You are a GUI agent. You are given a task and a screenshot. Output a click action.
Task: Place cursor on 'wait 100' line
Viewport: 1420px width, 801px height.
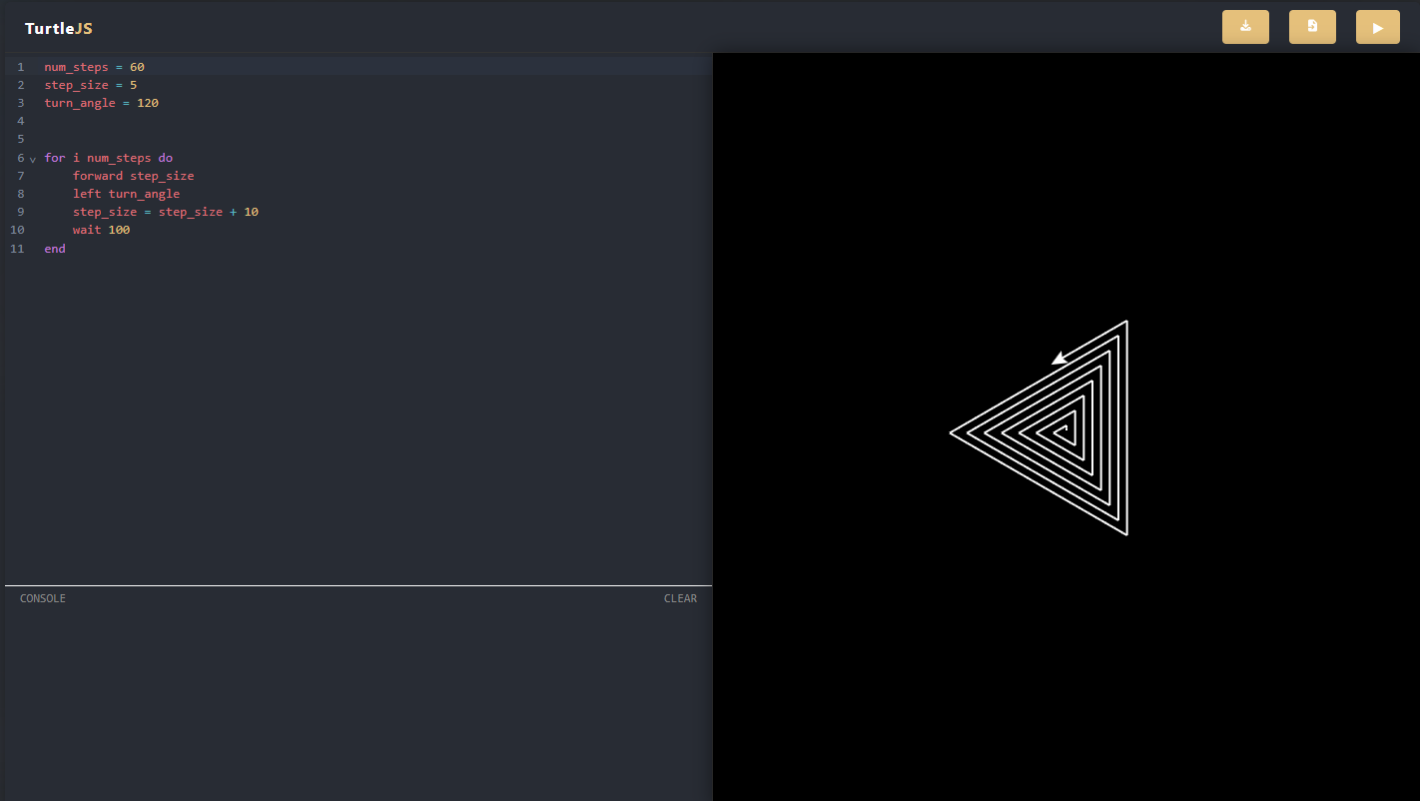coord(101,230)
